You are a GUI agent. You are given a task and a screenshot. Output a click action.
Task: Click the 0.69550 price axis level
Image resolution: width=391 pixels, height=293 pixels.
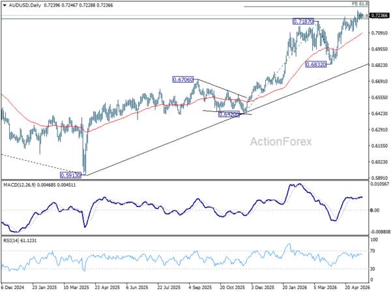tap(380, 49)
